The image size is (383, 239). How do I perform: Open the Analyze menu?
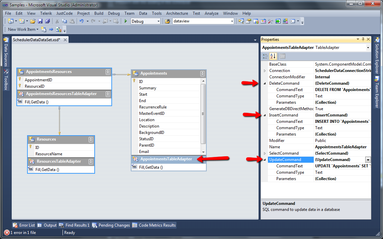tap(211, 13)
